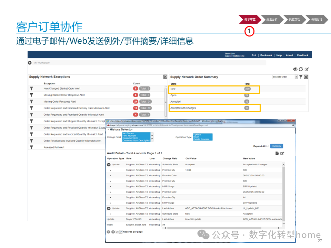Click the Accepted with Changes state row label
This screenshot has width=331, height=248.
[183, 108]
